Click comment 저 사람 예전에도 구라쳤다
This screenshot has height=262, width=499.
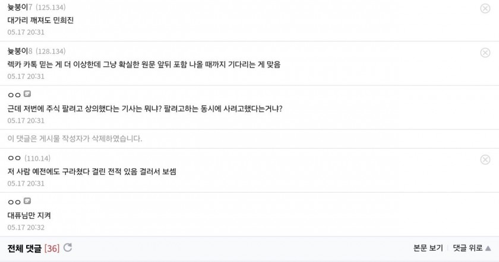(x=91, y=171)
